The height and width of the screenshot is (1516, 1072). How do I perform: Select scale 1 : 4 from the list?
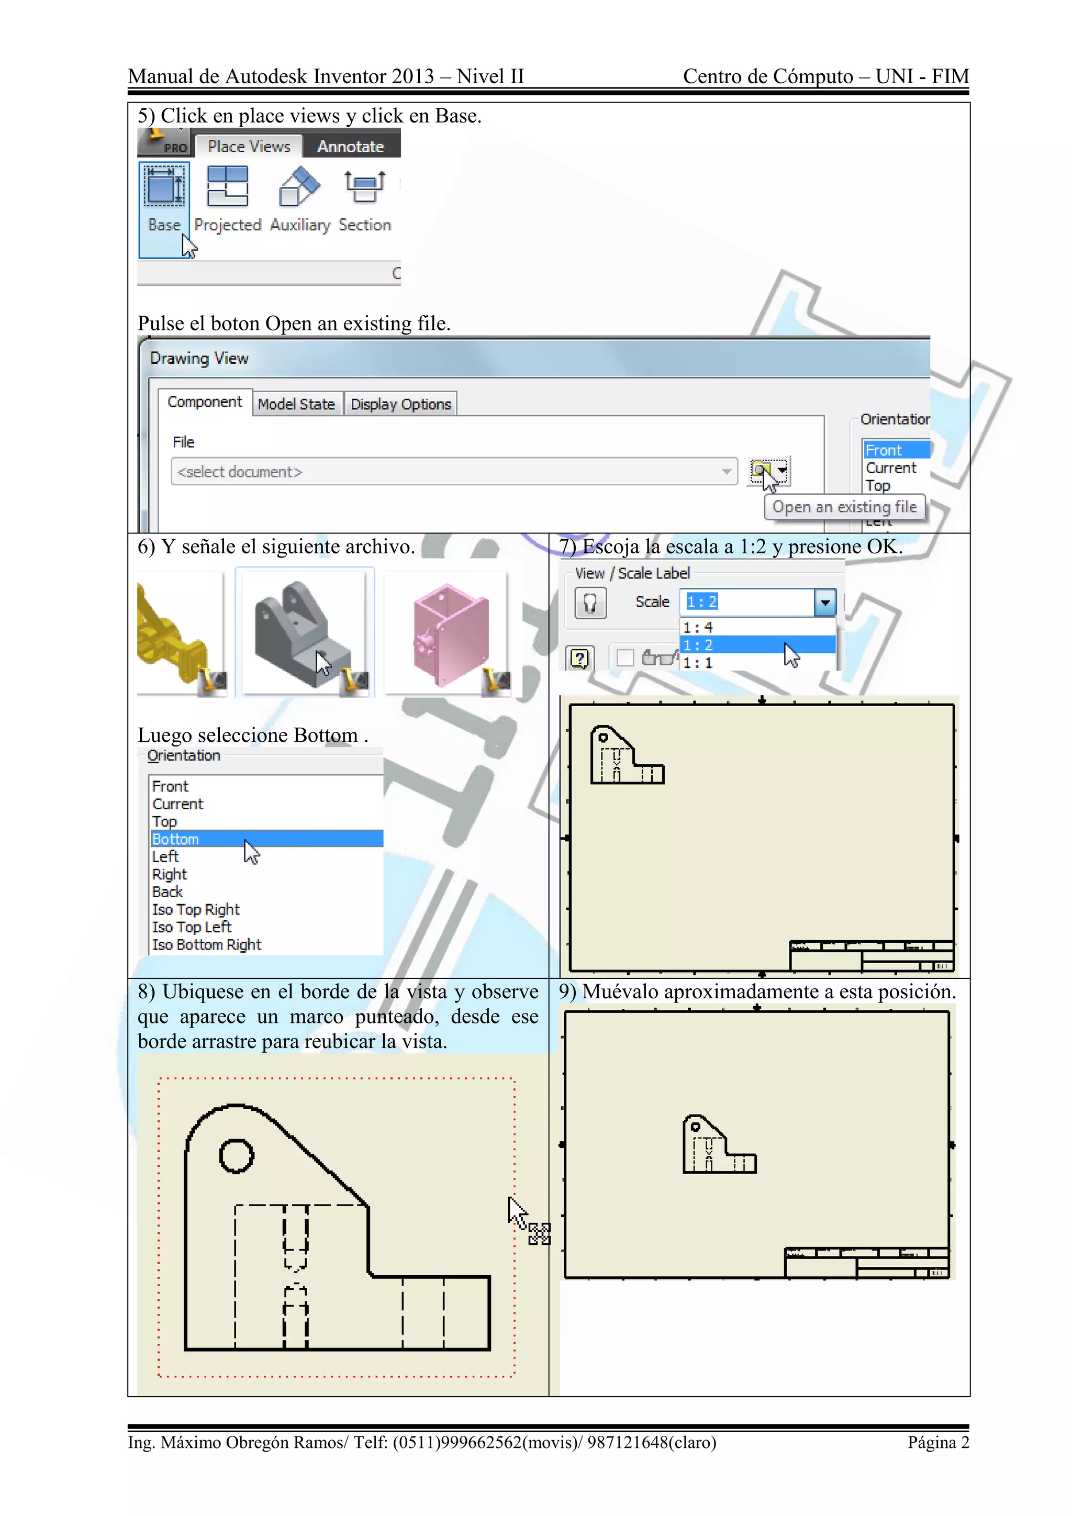[758, 627]
